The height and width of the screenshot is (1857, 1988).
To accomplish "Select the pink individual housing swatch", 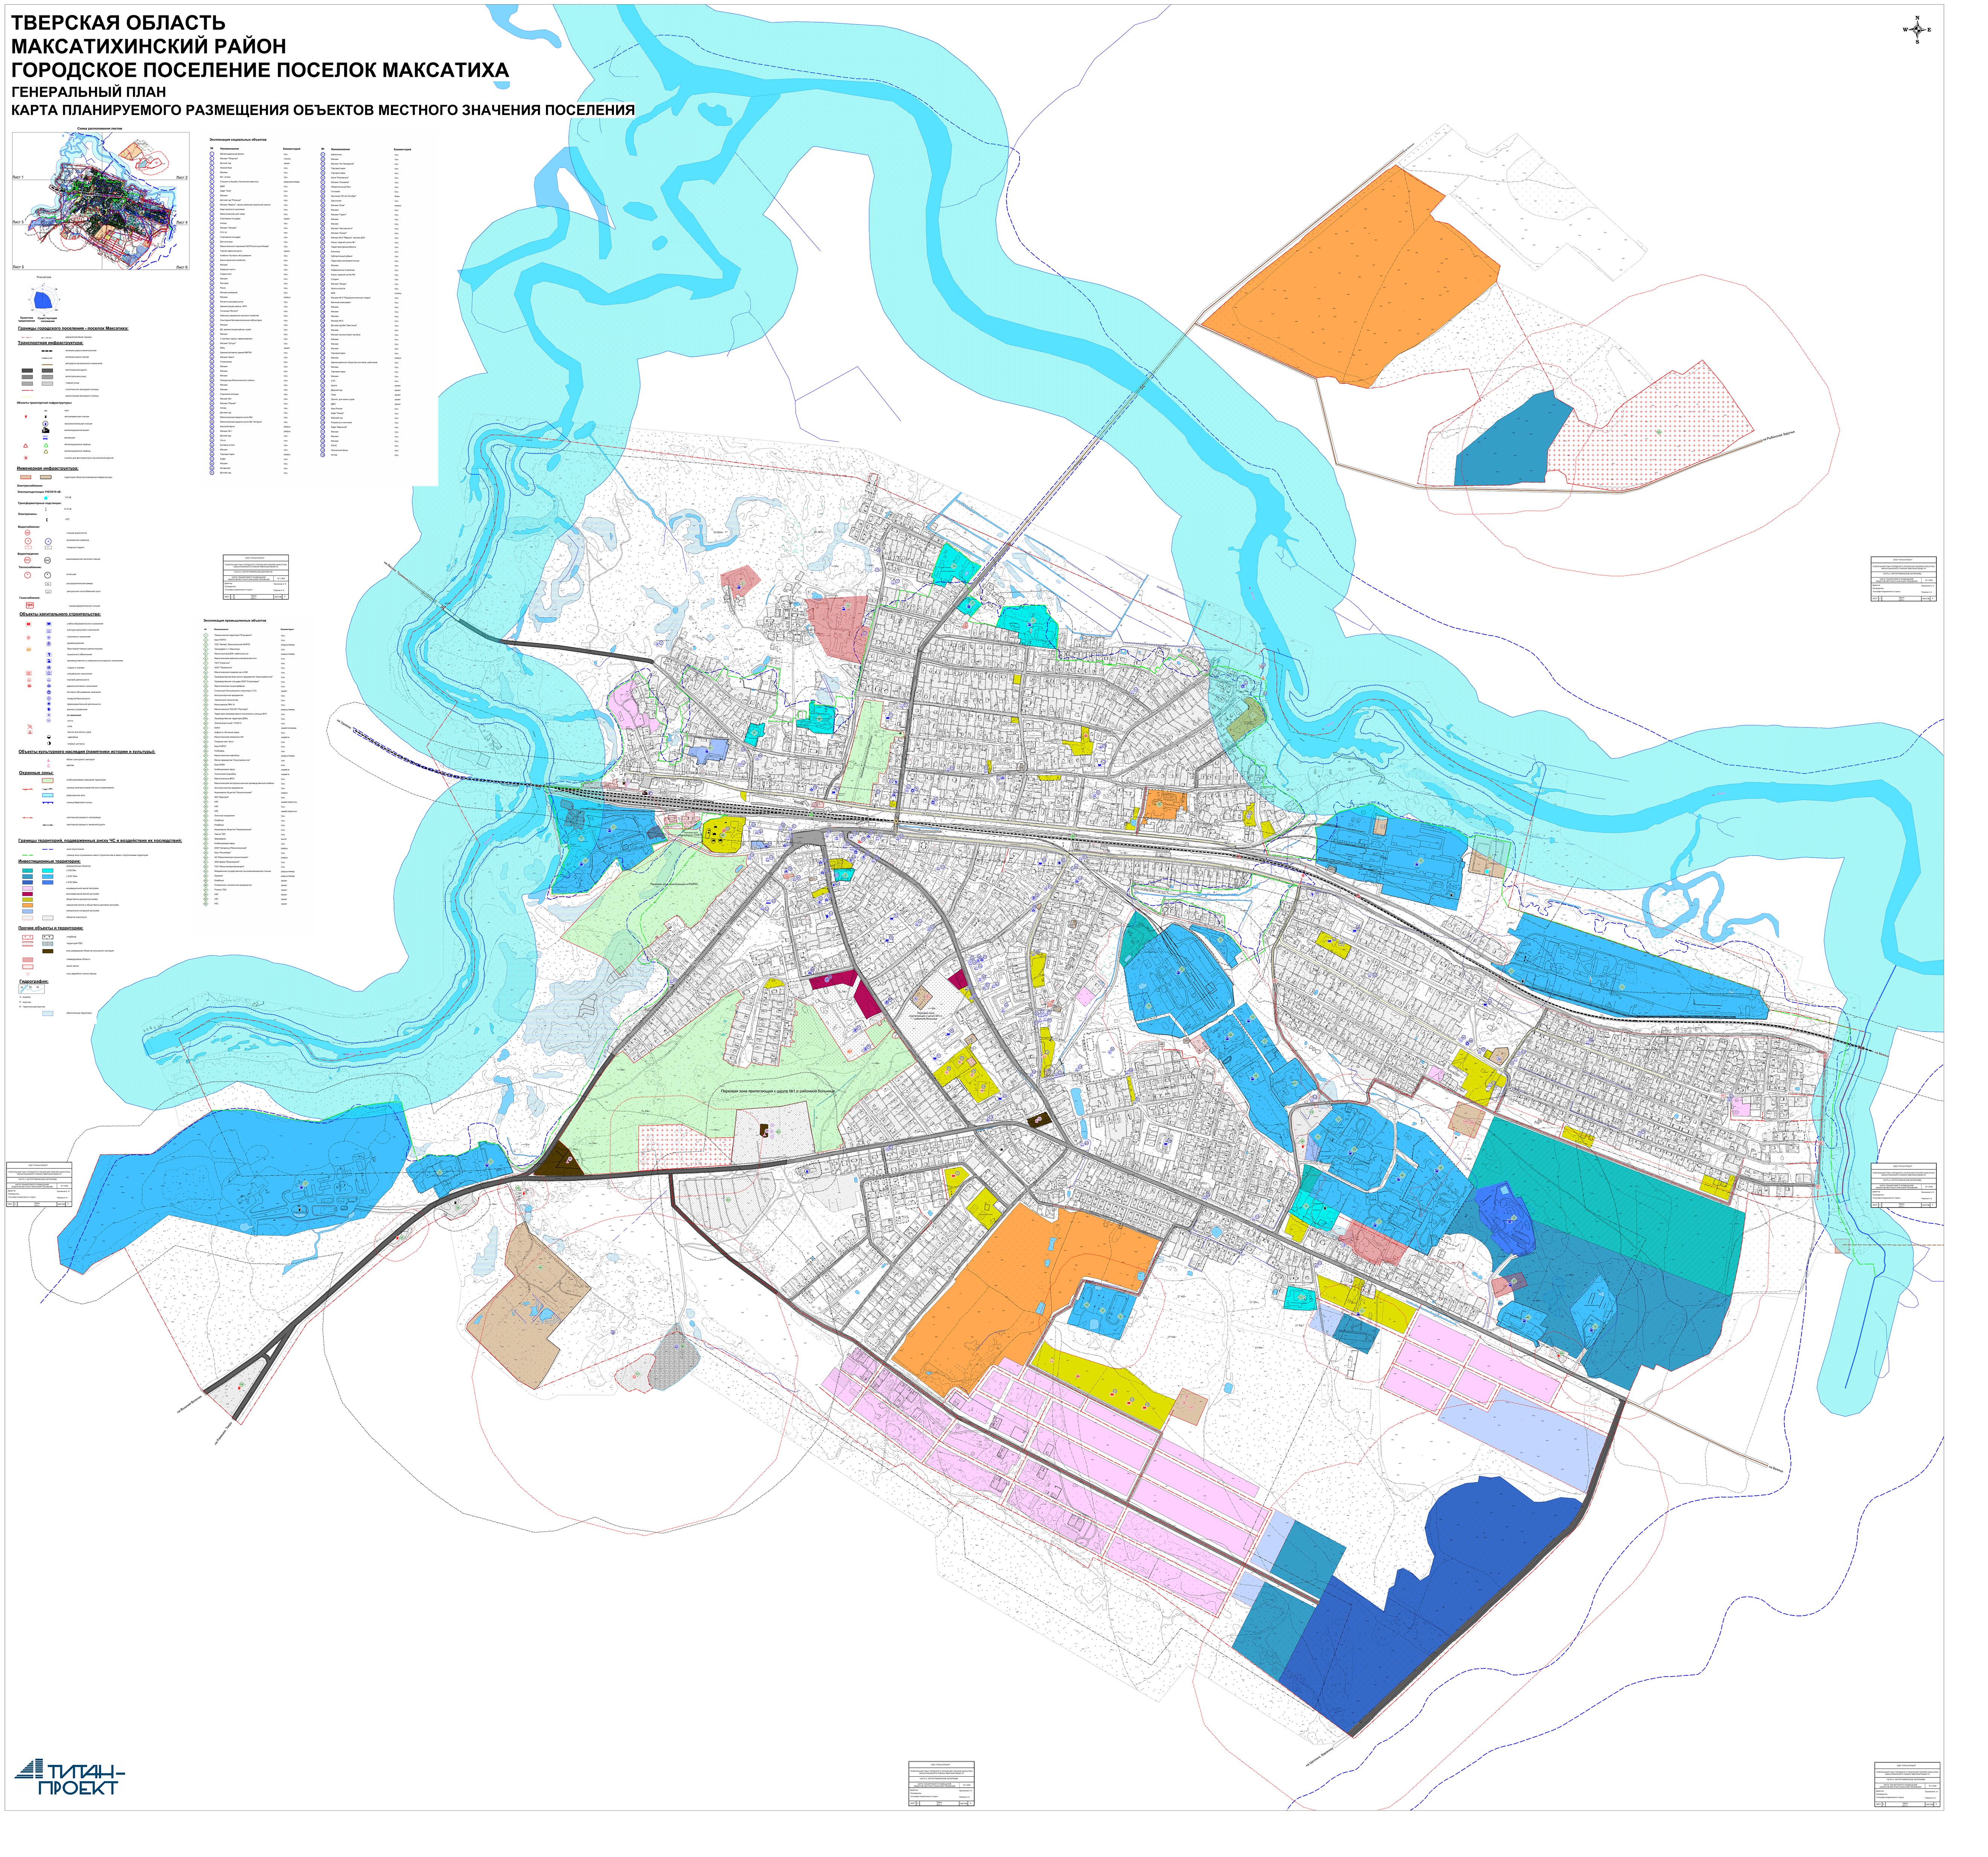I will tap(28, 888).
